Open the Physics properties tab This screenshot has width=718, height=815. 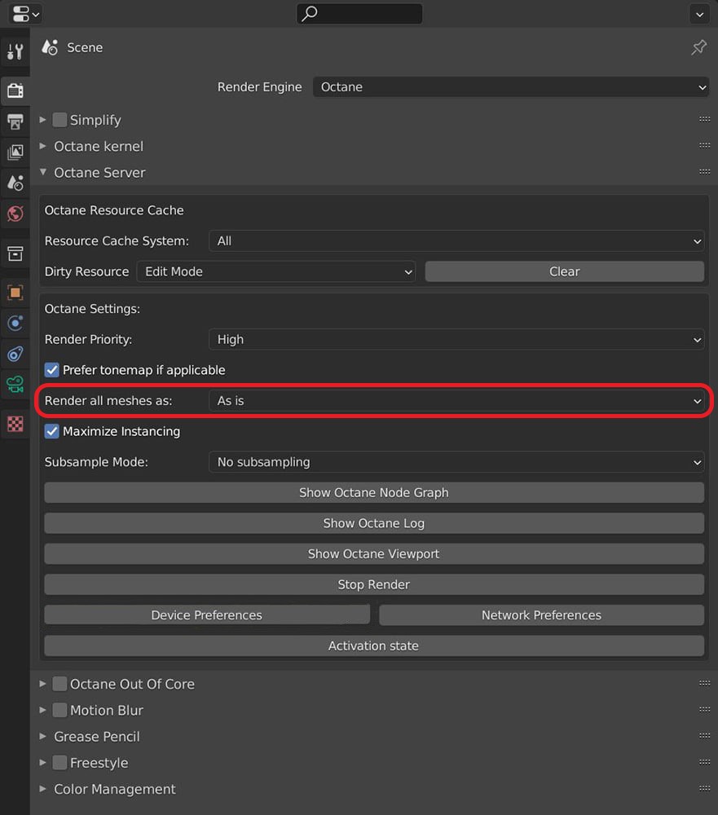tap(15, 324)
